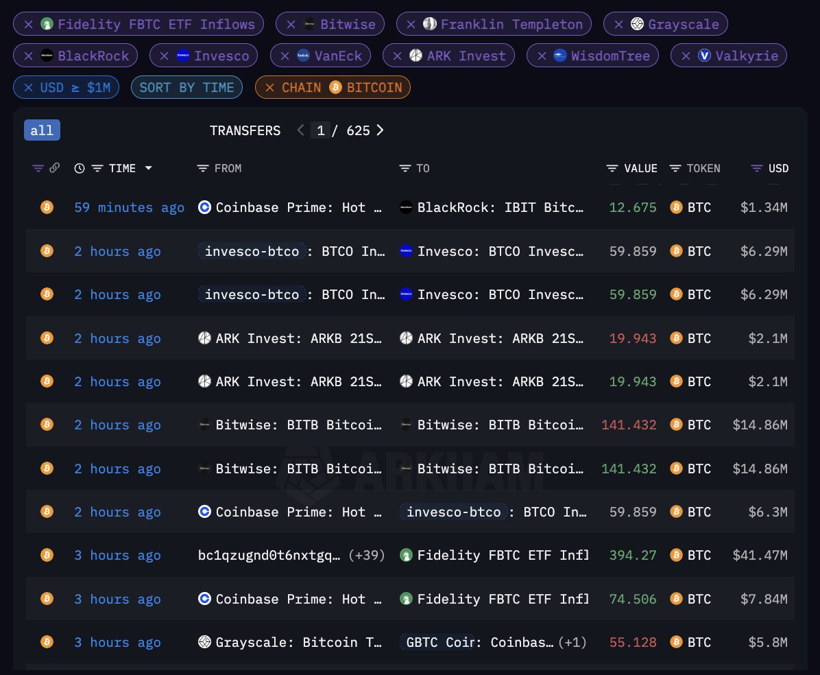Remove the Franklin Templeton filter chip
Screen dimensions: 820x675
point(411,24)
